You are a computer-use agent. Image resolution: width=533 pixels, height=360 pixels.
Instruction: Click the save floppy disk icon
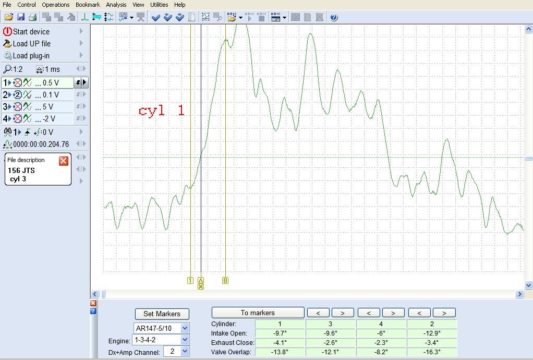tap(21, 17)
